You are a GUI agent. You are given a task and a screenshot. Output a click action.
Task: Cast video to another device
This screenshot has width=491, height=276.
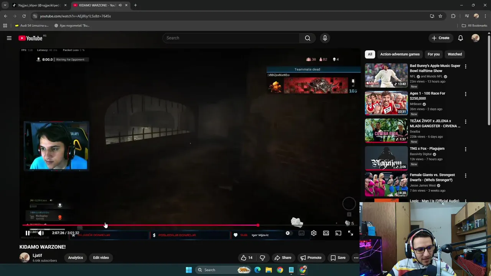point(338,233)
